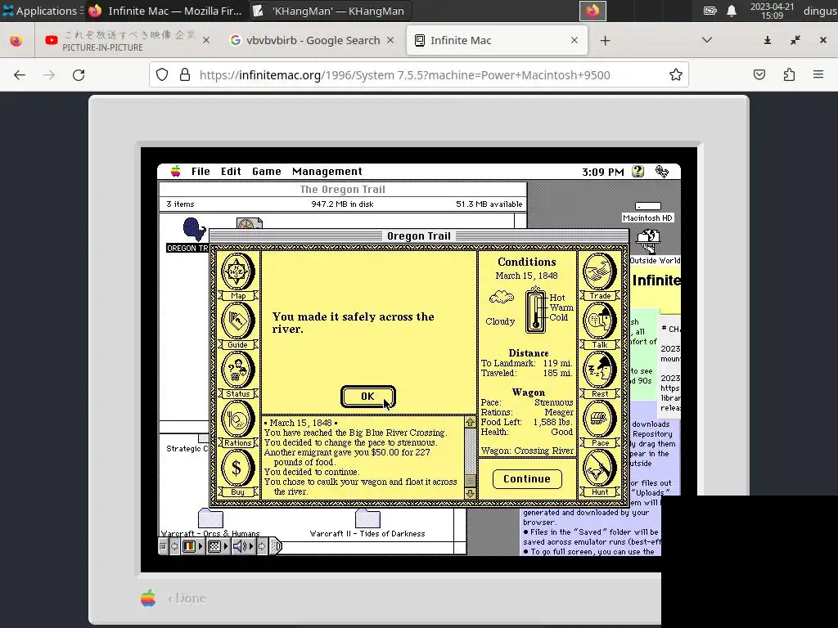Click the Control Strip close box
Viewport: 838px width, 628px height.
pos(164,546)
